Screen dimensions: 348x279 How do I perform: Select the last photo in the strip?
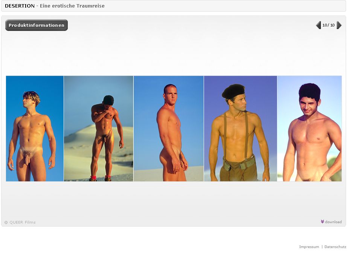(310, 129)
